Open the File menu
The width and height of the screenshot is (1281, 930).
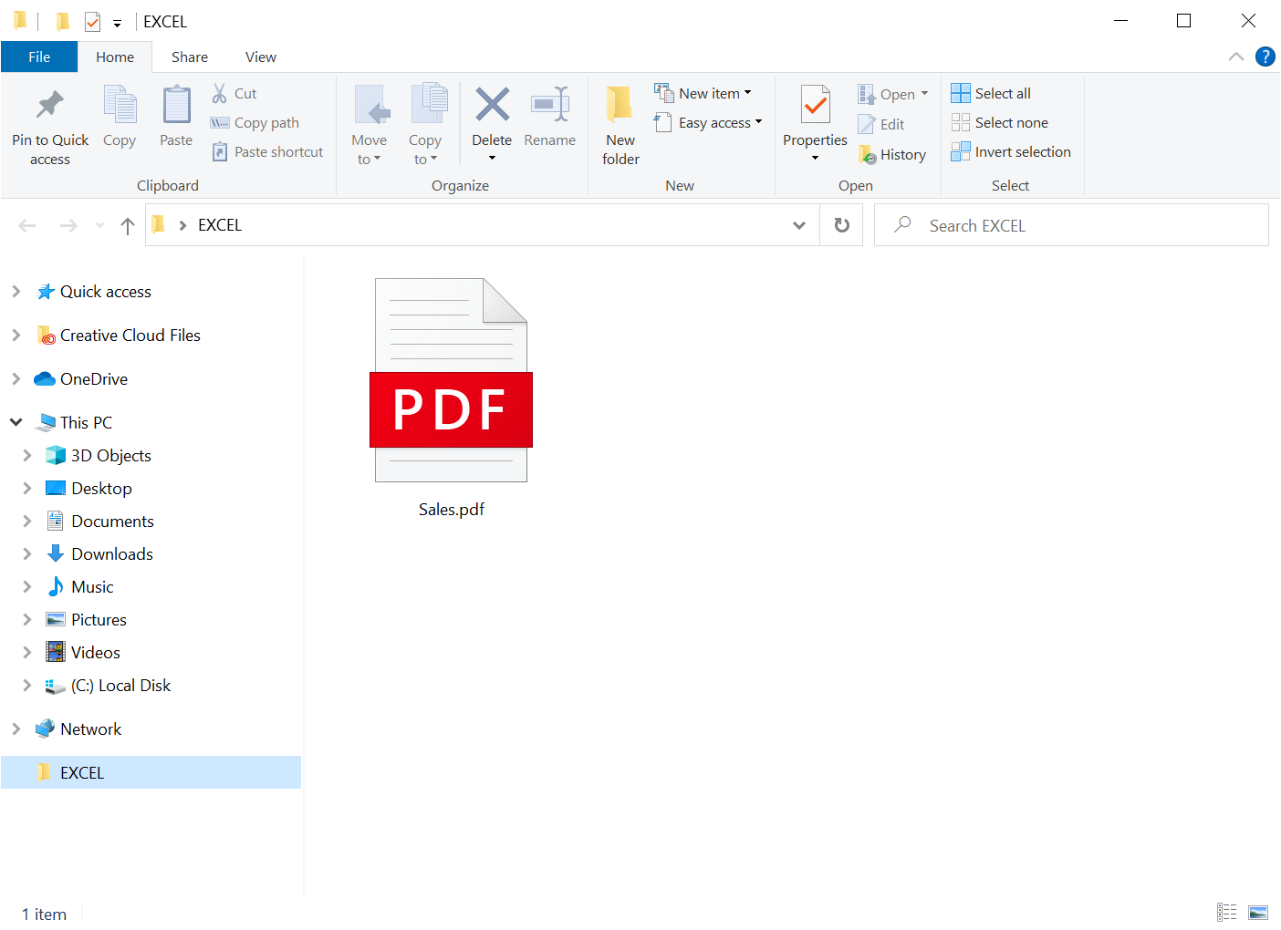click(x=38, y=56)
